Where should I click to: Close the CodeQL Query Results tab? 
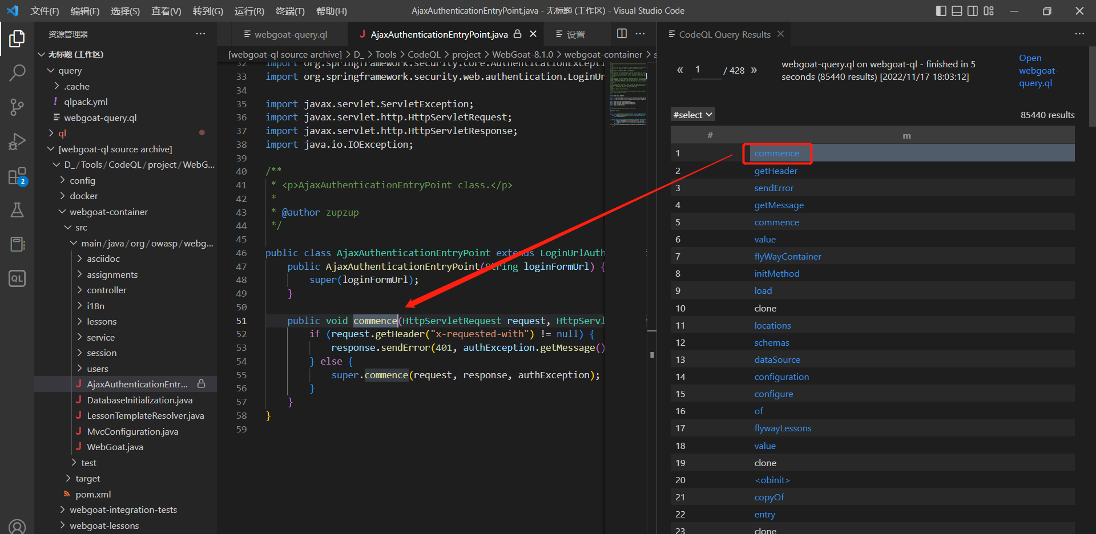pyautogui.click(x=780, y=34)
